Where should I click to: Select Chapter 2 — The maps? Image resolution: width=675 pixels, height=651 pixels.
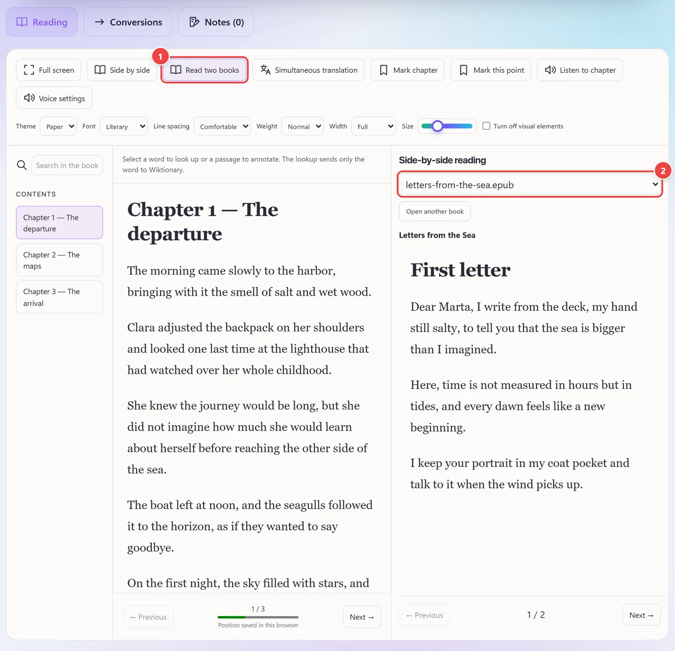pos(60,260)
